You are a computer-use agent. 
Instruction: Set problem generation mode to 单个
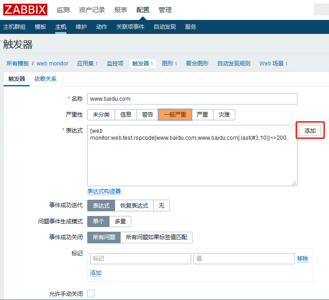click(x=98, y=222)
